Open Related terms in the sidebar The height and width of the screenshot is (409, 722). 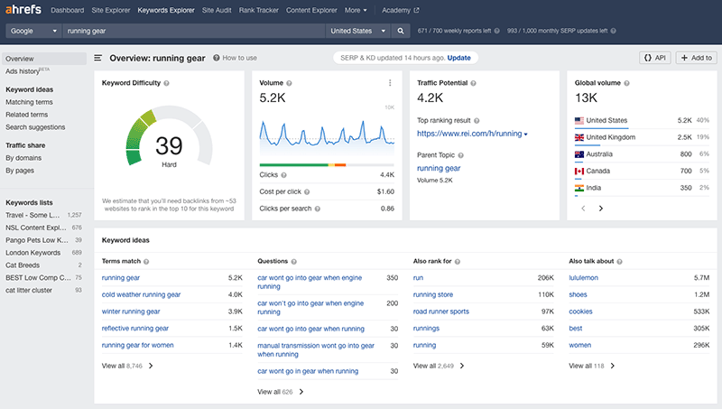tap(26, 115)
